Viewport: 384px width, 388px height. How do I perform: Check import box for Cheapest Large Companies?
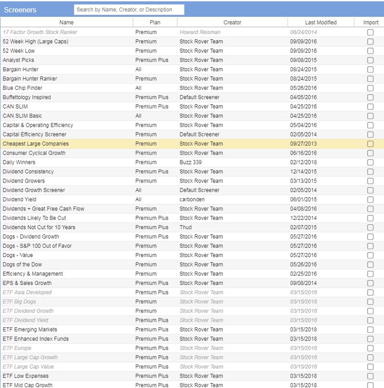coord(370,144)
